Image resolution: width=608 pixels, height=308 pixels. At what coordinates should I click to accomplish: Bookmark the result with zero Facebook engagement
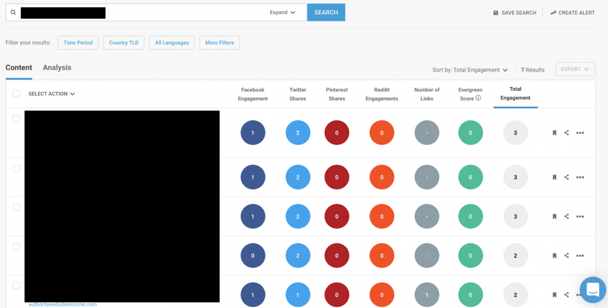point(555,256)
